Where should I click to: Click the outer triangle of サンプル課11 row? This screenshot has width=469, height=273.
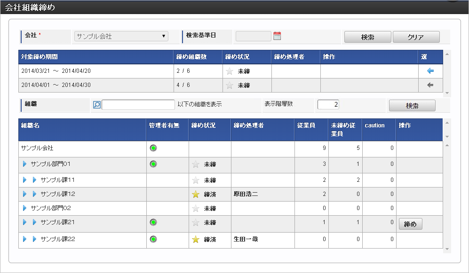25,180
